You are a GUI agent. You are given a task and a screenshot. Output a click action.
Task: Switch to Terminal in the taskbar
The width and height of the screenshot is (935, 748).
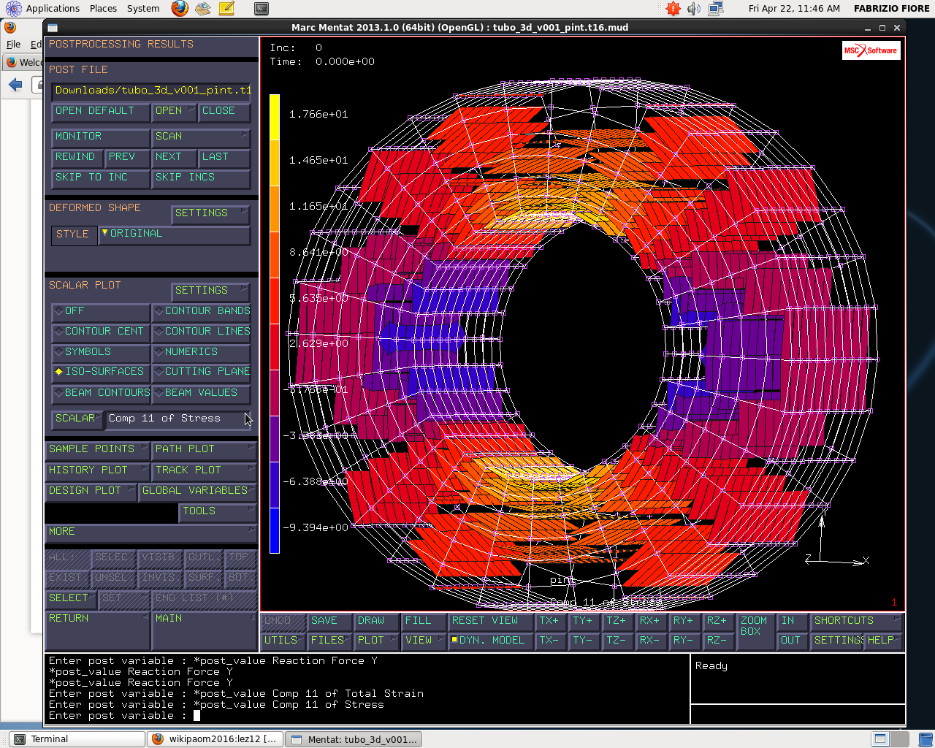[x=77, y=739]
